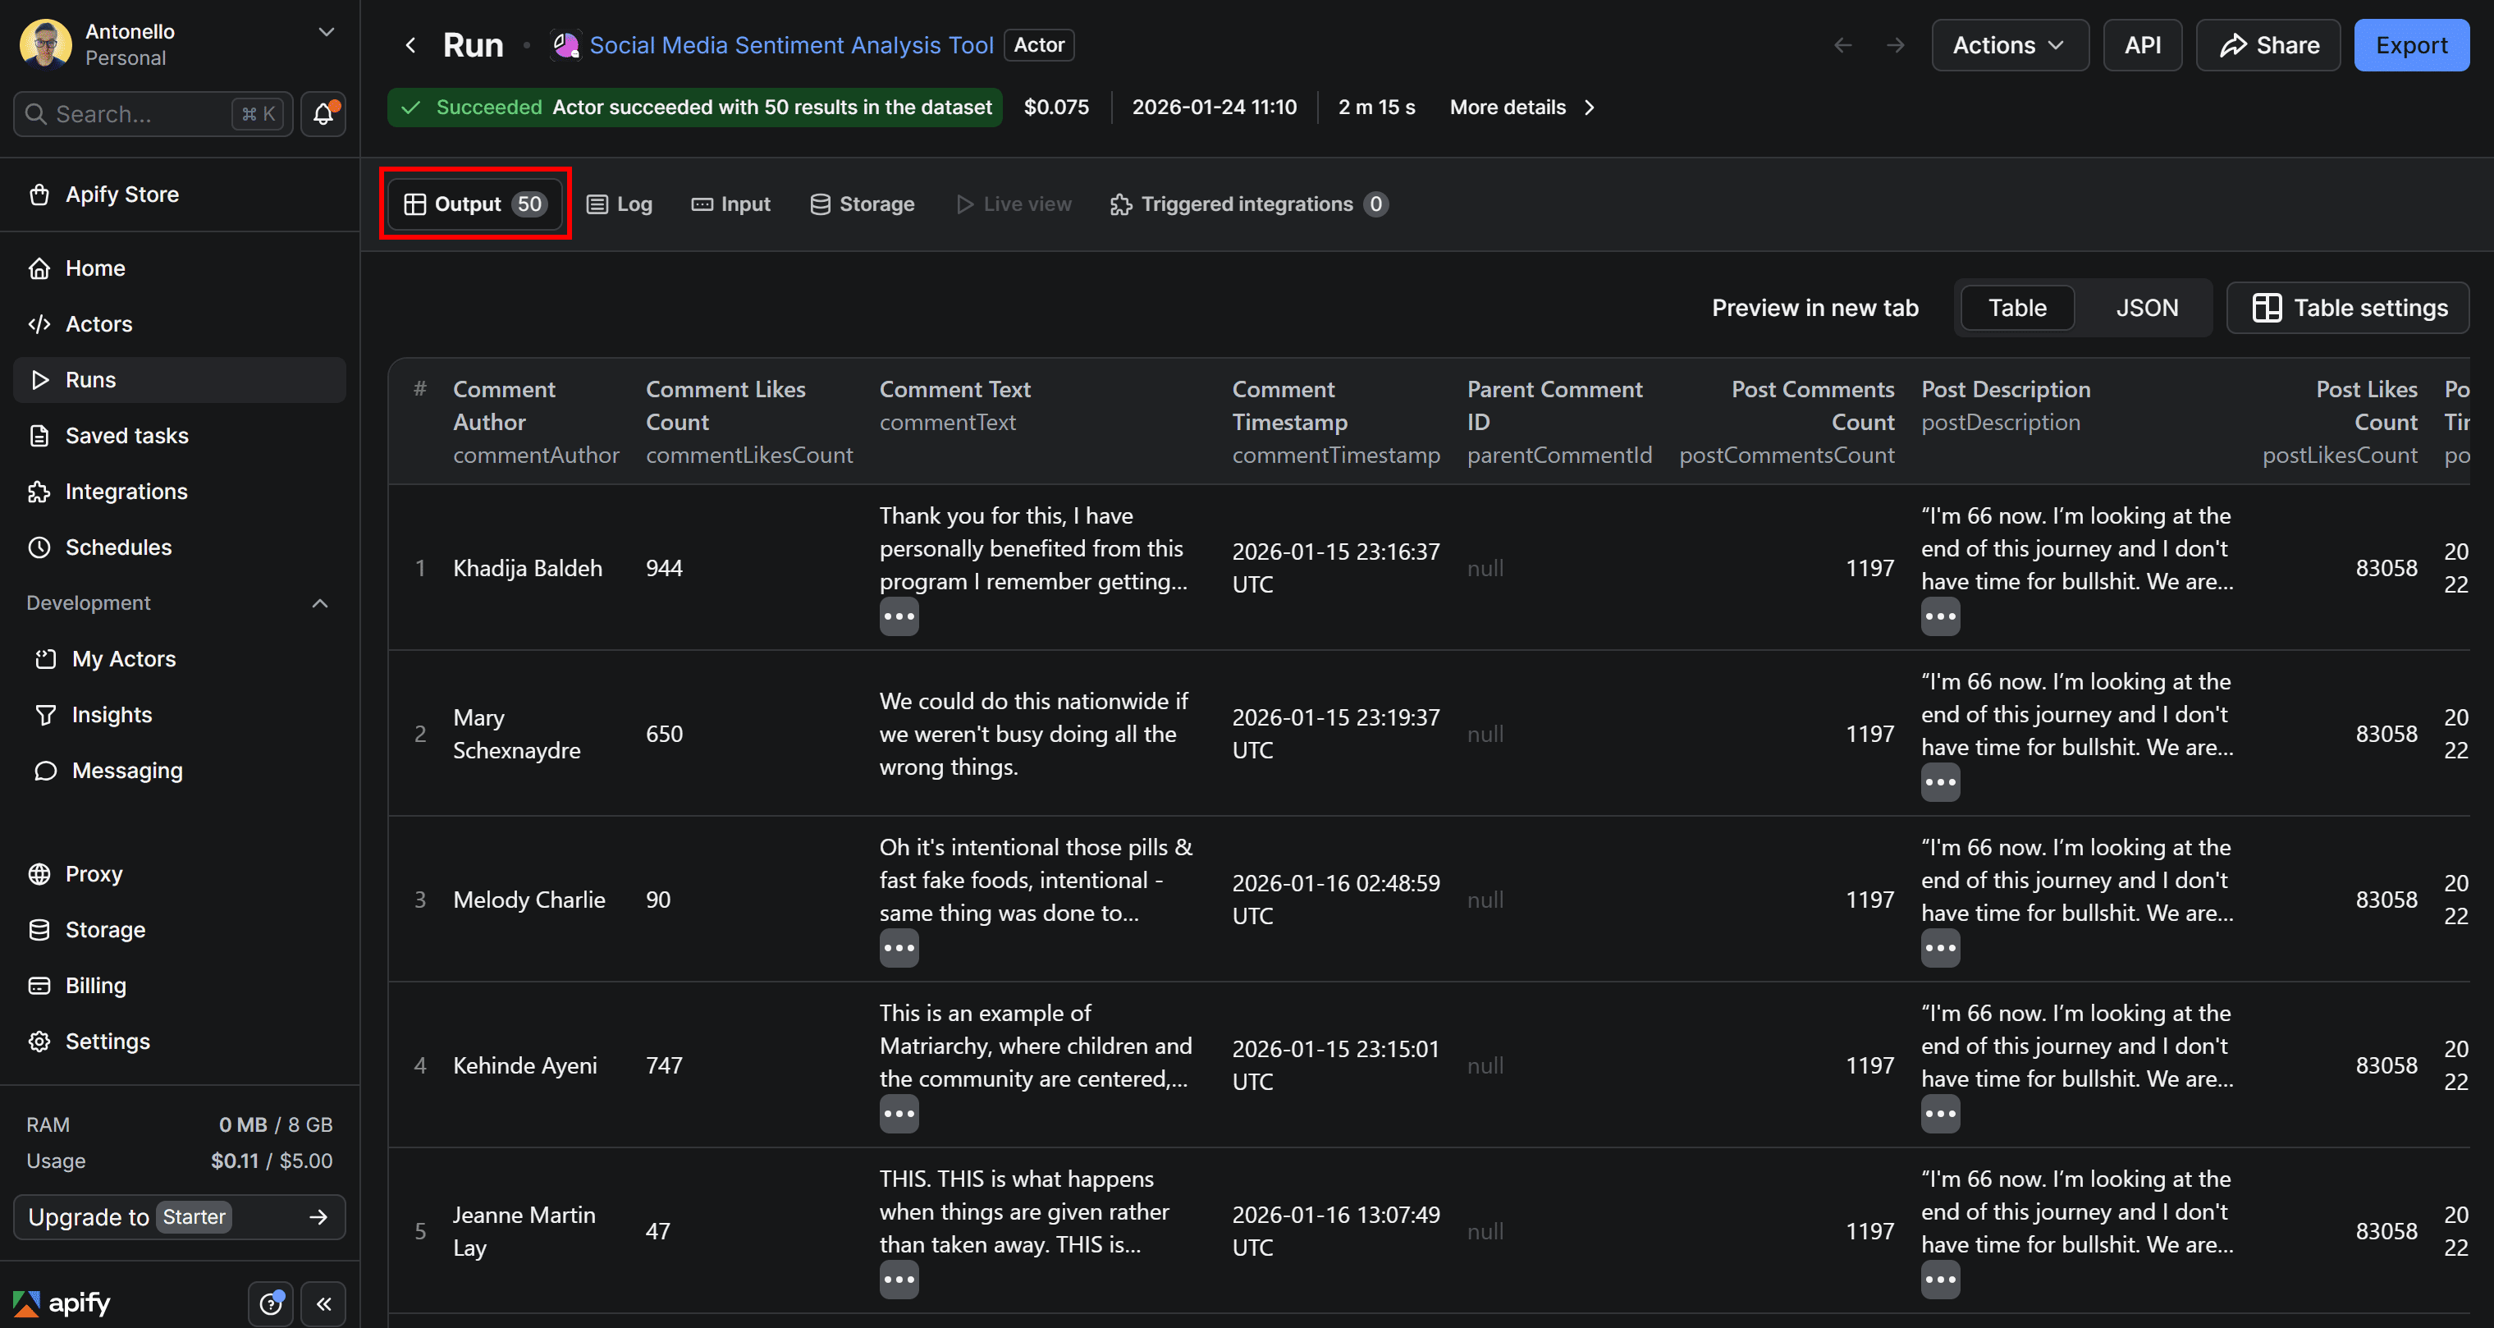The image size is (2494, 1328).
Task: Expand first row comment text ellipsis
Action: (x=899, y=617)
